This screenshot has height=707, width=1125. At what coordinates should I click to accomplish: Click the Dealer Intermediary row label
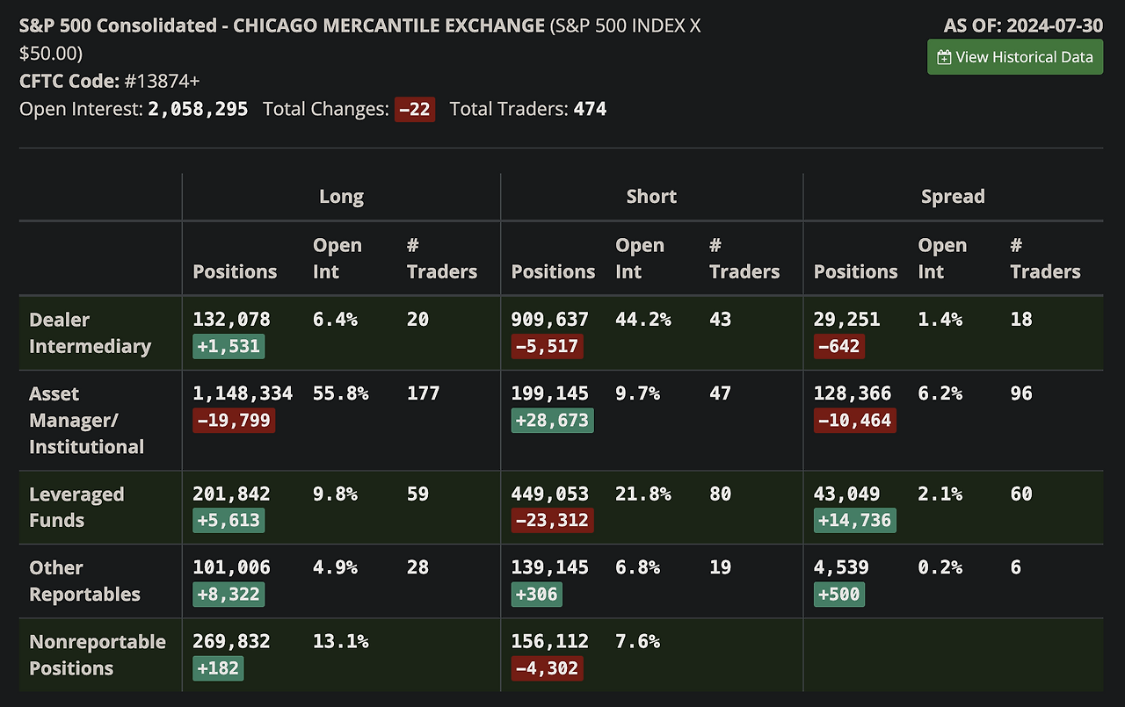pos(90,333)
